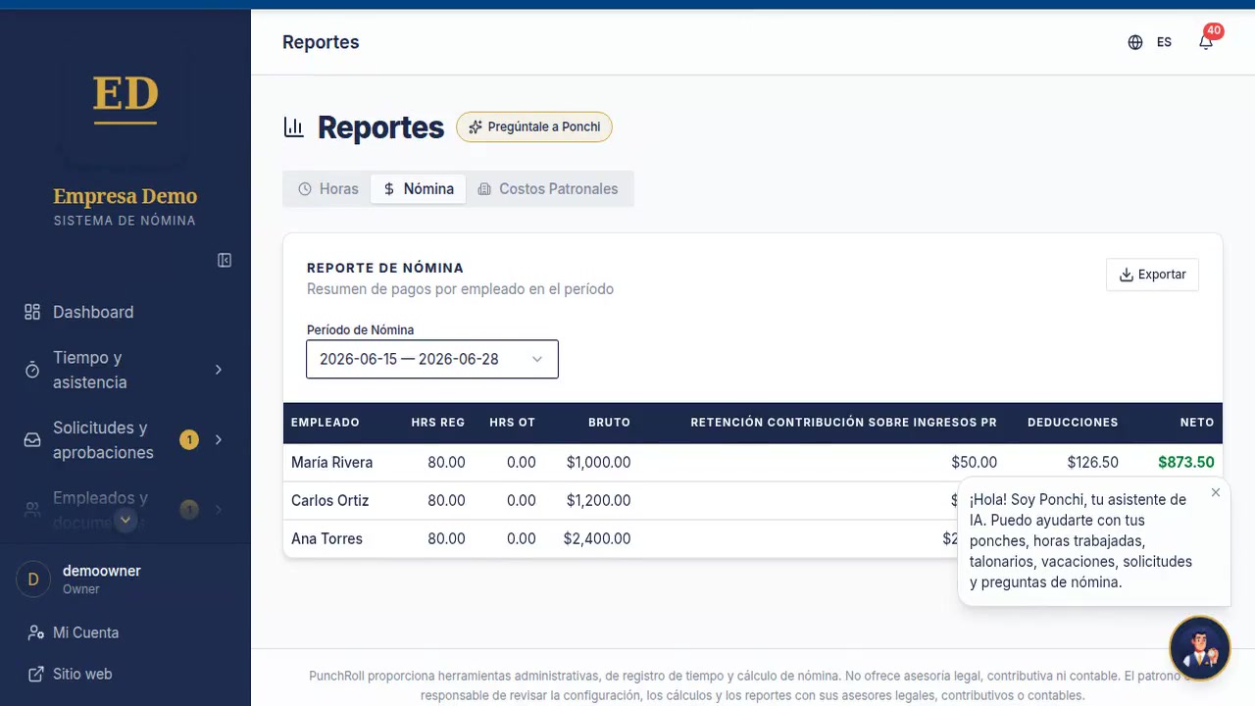The height and width of the screenshot is (706, 1255).
Task: Click the demoowner profile name
Action: (x=102, y=571)
